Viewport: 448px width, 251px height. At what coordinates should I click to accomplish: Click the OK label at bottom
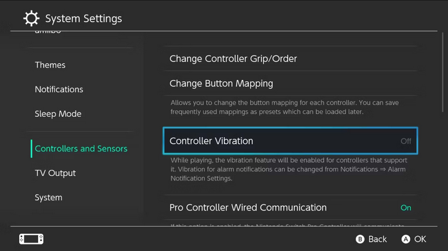click(x=420, y=239)
